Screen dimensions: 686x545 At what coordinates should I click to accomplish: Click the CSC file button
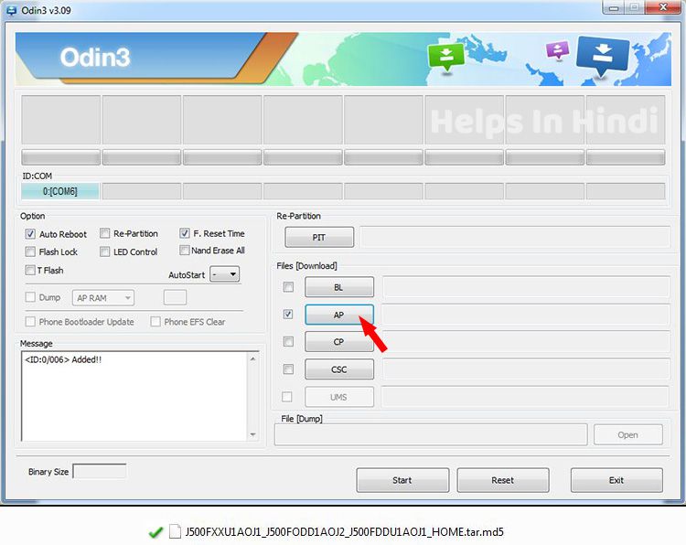(339, 369)
